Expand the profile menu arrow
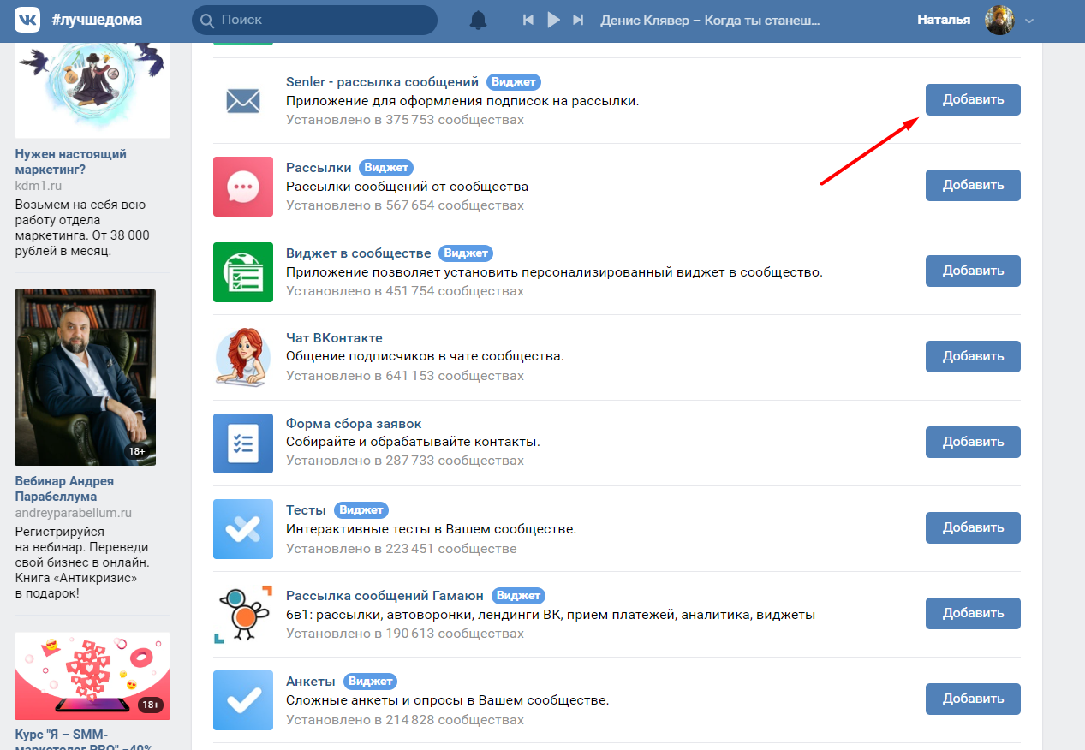Viewport: 1085px width, 750px height. [x=1029, y=21]
